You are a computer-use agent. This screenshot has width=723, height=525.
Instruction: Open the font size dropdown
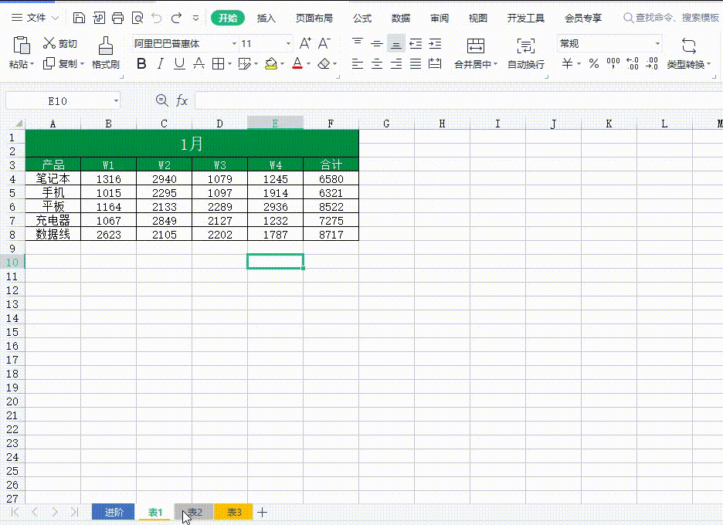click(x=288, y=44)
